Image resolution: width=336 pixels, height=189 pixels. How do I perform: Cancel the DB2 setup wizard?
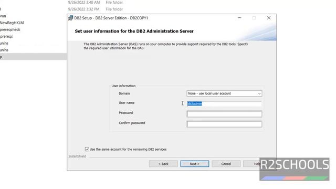pos(226,164)
